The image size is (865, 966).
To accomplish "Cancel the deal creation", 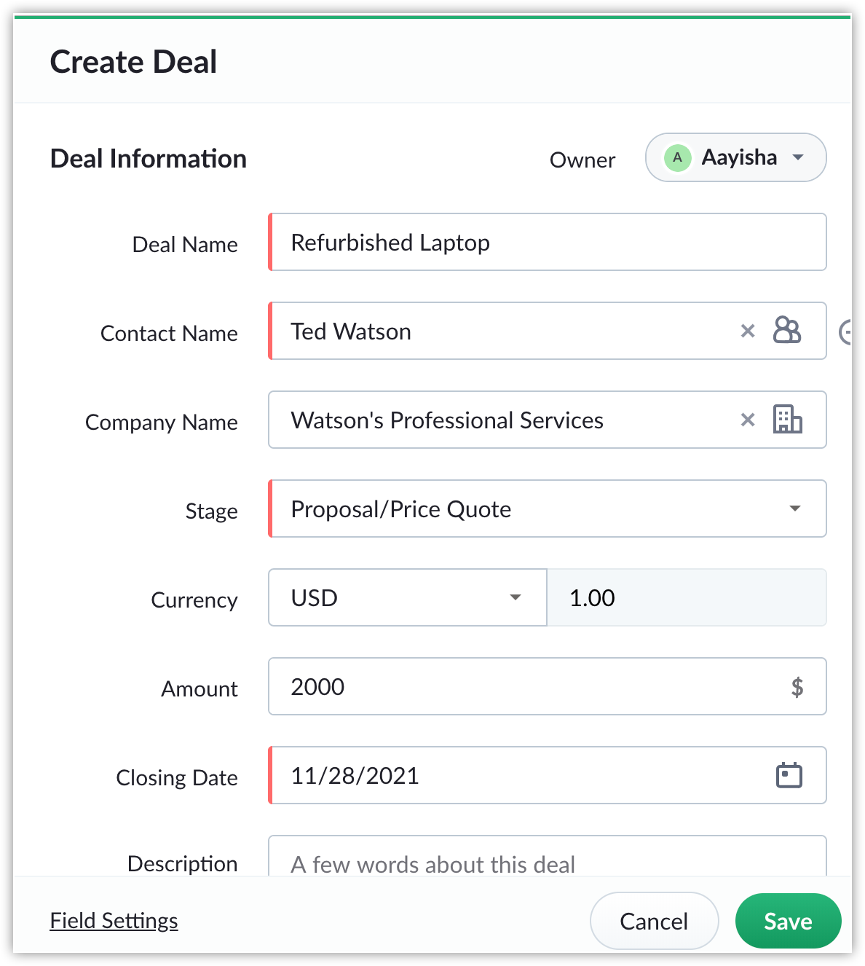I will [654, 921].
